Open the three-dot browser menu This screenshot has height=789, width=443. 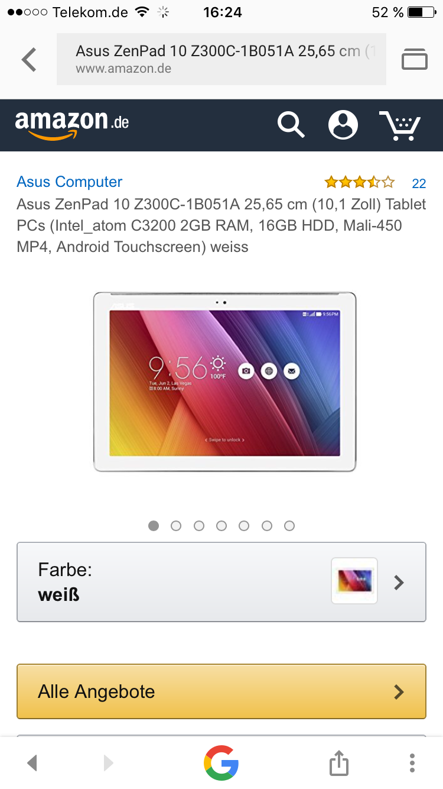click(412, 762)
